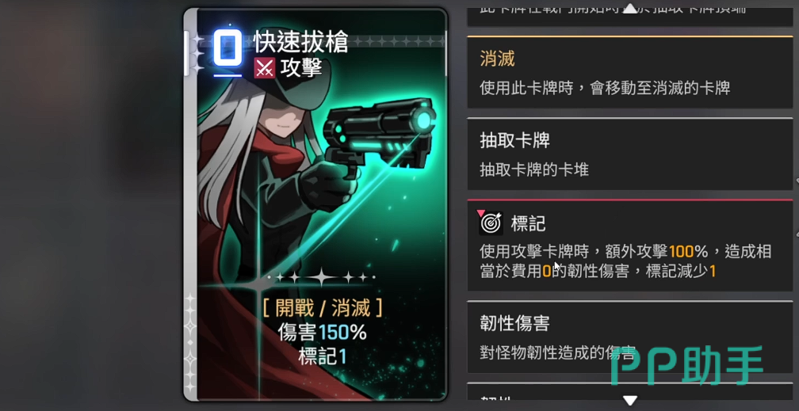Click the up arrow atop the keyword list
This screenshot has height=411, width=799.
630,8
